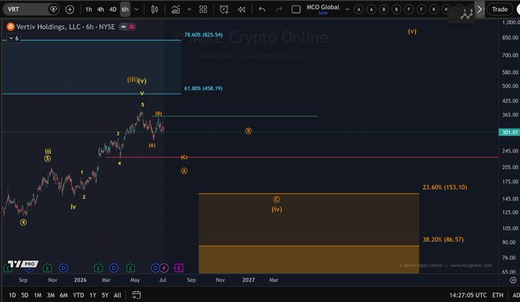Viewport: 520px width, 302px height.
Task: Click the compare or add symbol plus icon
Action: pyautogui.click(x=70, y=9)
